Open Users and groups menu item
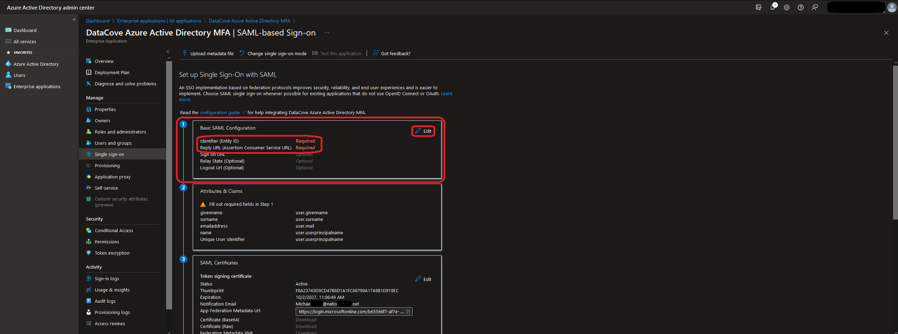This screenshot has height=334, width=898. pos(113,143)
